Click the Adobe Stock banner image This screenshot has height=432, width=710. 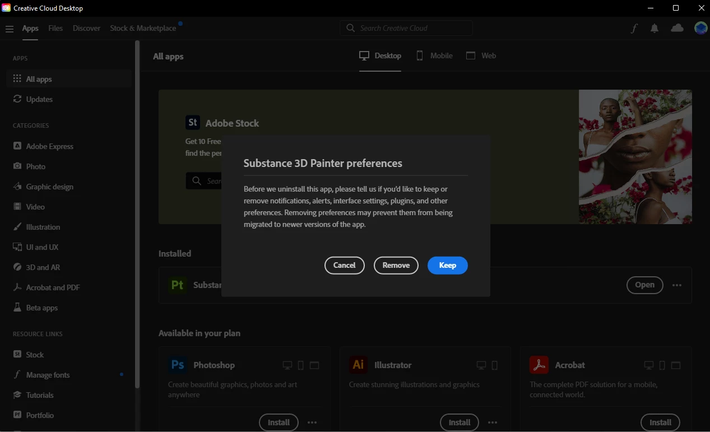point(635,157)
